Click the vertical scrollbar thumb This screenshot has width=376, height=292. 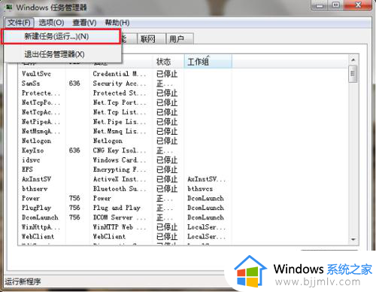(x=353, y=74)
